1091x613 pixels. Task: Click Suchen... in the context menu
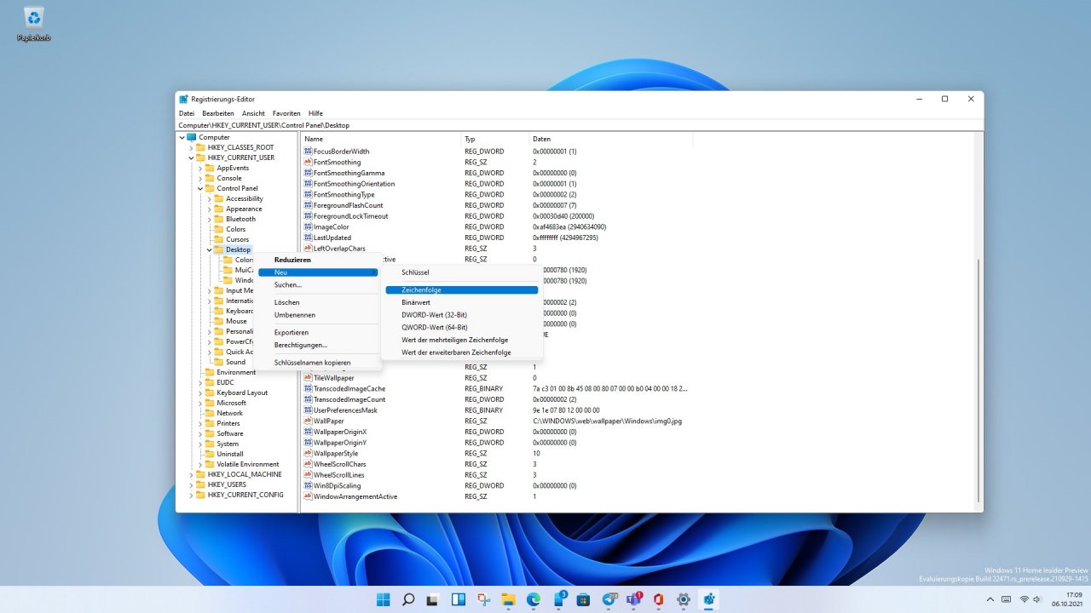click(x=316, y=284)
